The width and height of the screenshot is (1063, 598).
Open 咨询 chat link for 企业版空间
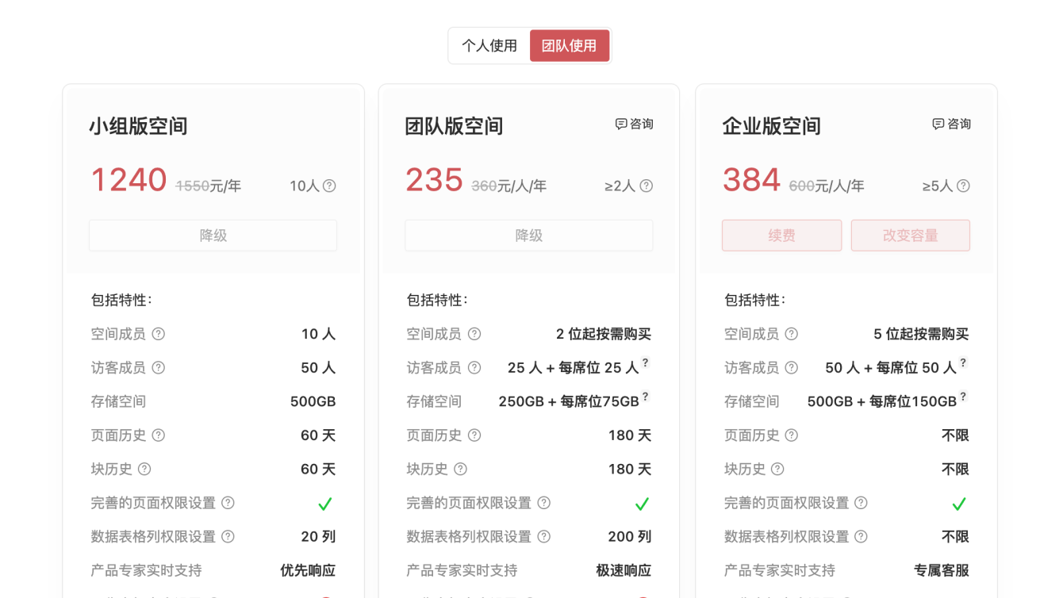point(951,124)
